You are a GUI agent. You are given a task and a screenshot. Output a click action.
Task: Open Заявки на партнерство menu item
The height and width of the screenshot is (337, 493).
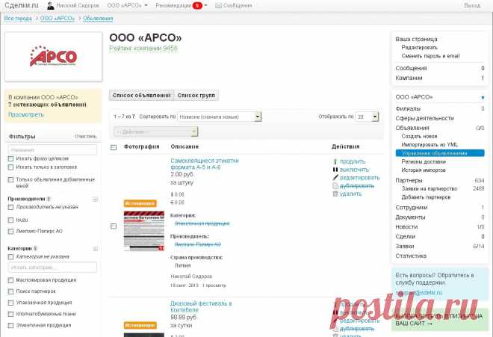pos(430,189)
